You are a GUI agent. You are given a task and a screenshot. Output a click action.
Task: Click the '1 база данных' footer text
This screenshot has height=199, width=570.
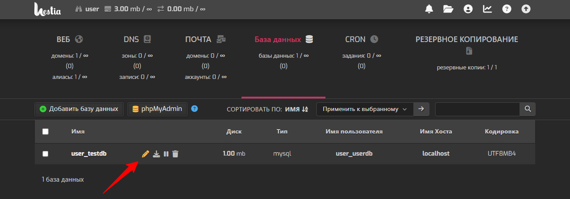63,179
